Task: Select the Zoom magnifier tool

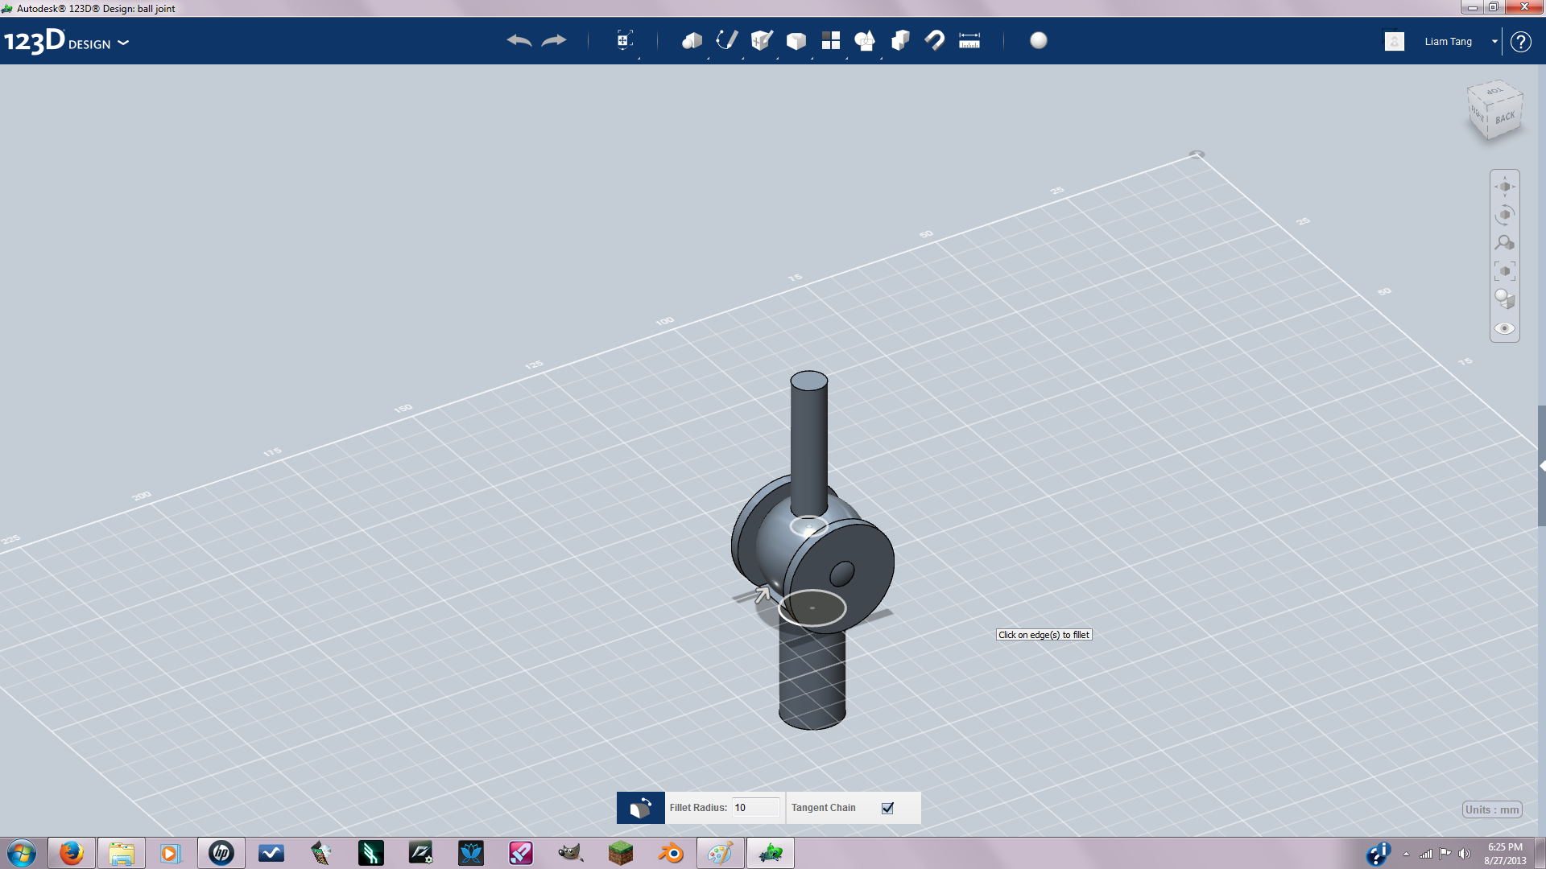Action: tap(1504, 243)
